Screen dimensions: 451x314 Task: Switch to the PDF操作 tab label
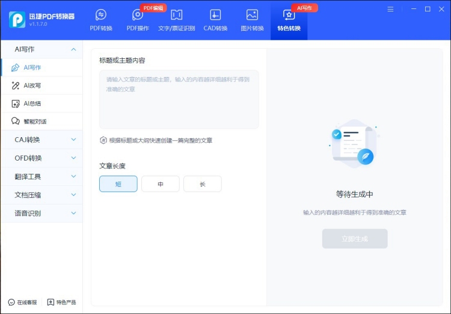point(138,28)
